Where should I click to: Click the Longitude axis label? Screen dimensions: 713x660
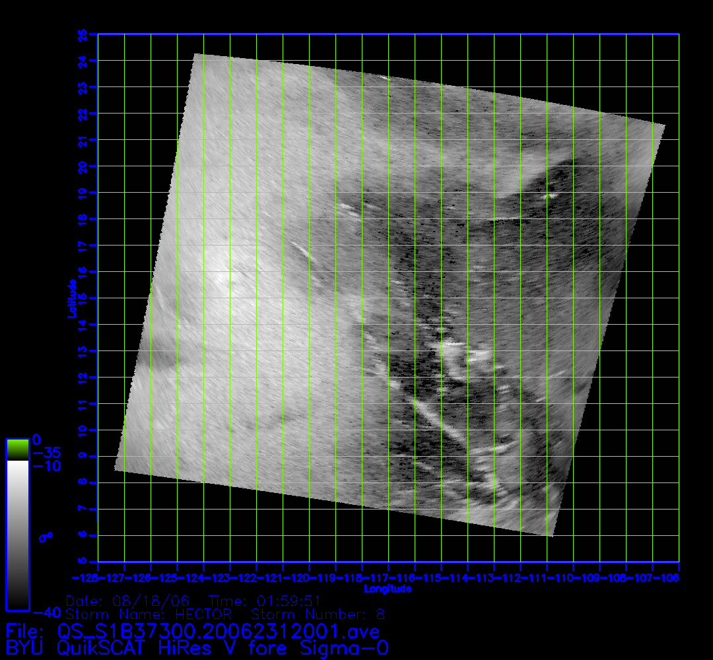[x=388, y=588]
